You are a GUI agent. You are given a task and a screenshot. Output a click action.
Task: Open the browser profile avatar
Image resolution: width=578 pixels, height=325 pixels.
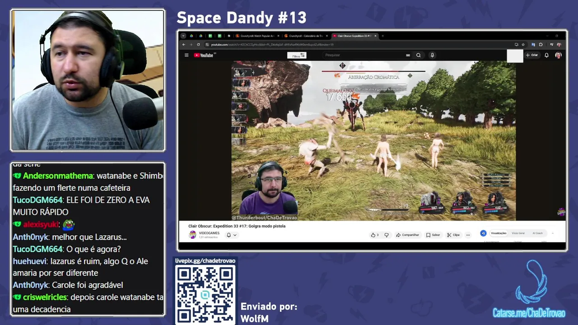point(559,45)
